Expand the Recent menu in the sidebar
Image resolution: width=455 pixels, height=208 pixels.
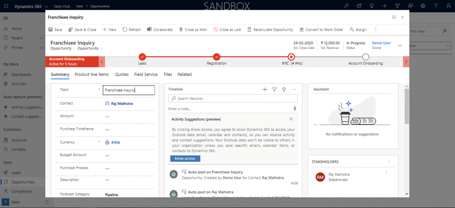[x=41, y=38]
